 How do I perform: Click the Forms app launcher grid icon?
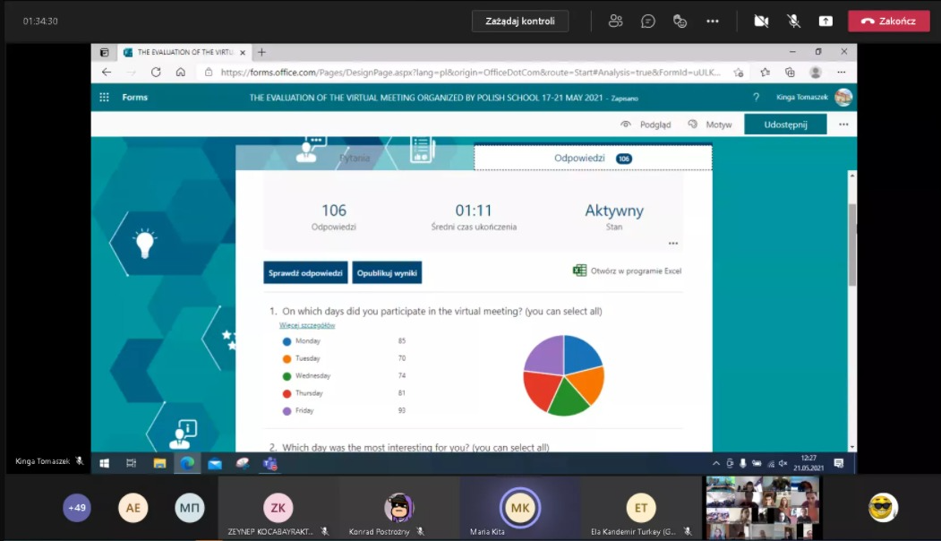[105, 97]
